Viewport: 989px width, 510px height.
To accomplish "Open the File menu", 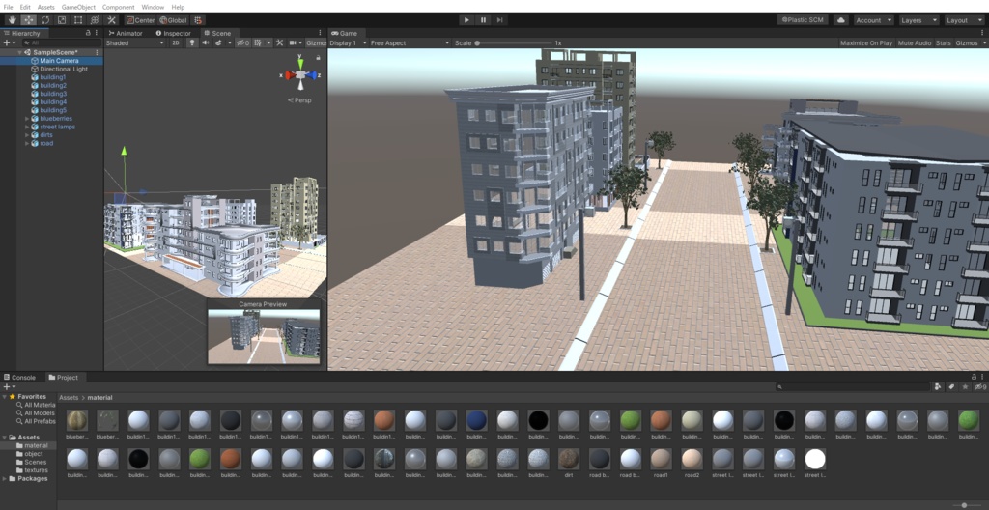I will 8,7.
